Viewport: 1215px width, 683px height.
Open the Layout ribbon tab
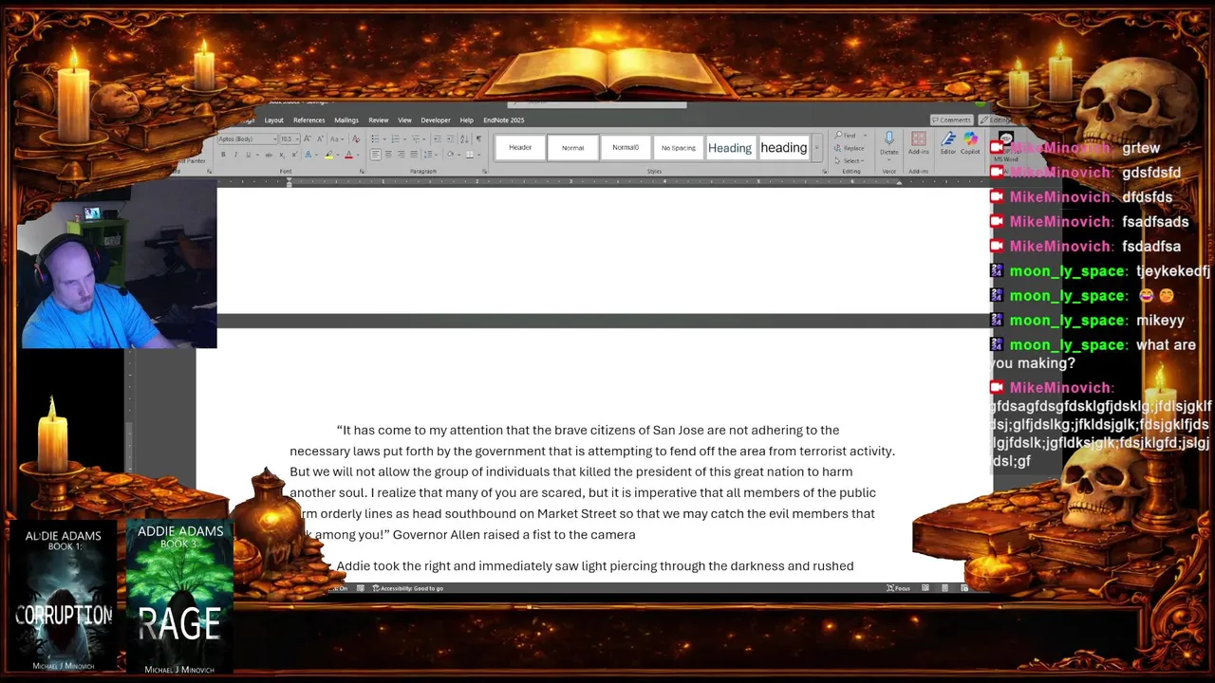pos(273,120)
